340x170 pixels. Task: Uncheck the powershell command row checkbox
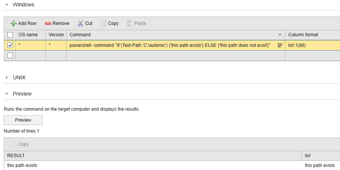pos(10,45)
